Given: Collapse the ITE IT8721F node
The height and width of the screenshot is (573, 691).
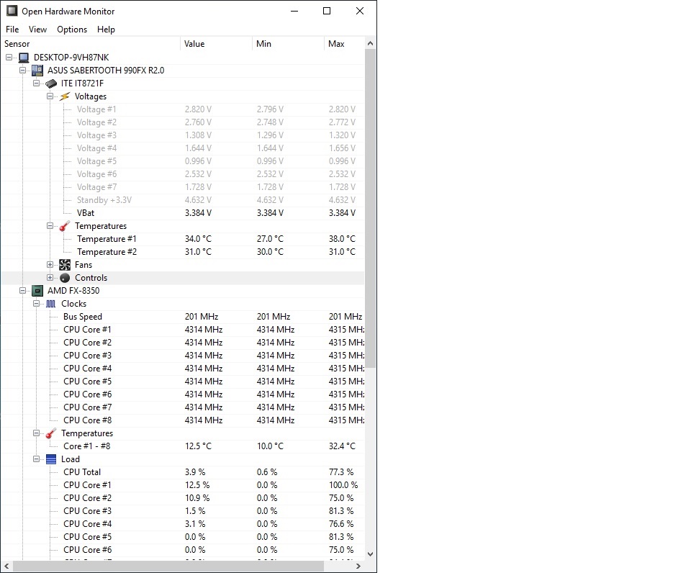Looking at the screenshot, I should (36, 84).
